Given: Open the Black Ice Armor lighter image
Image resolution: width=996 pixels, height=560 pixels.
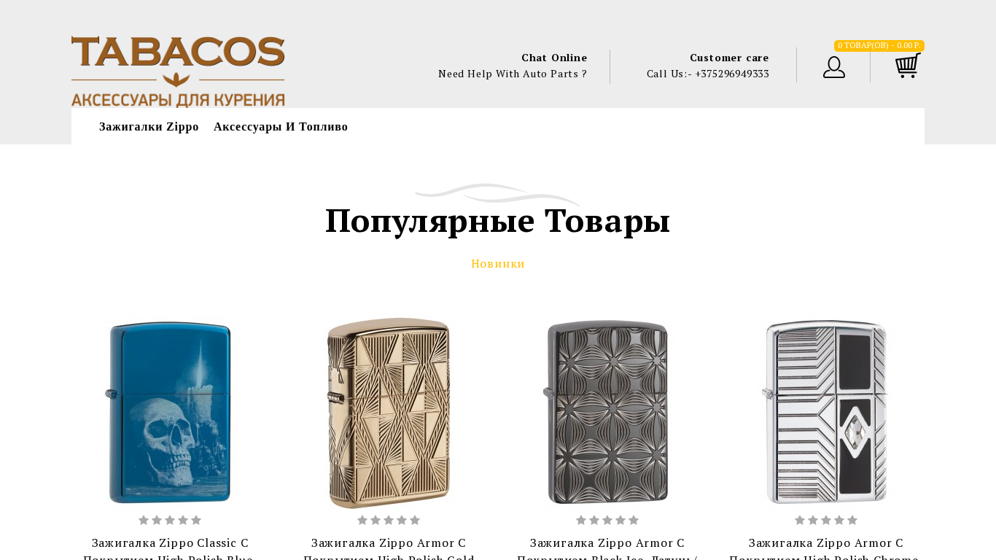Looking at the screenshot, I should pos(607,413).
